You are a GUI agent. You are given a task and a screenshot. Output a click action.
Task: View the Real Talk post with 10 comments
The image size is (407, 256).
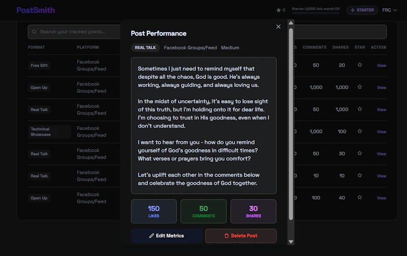pos(381,176)
